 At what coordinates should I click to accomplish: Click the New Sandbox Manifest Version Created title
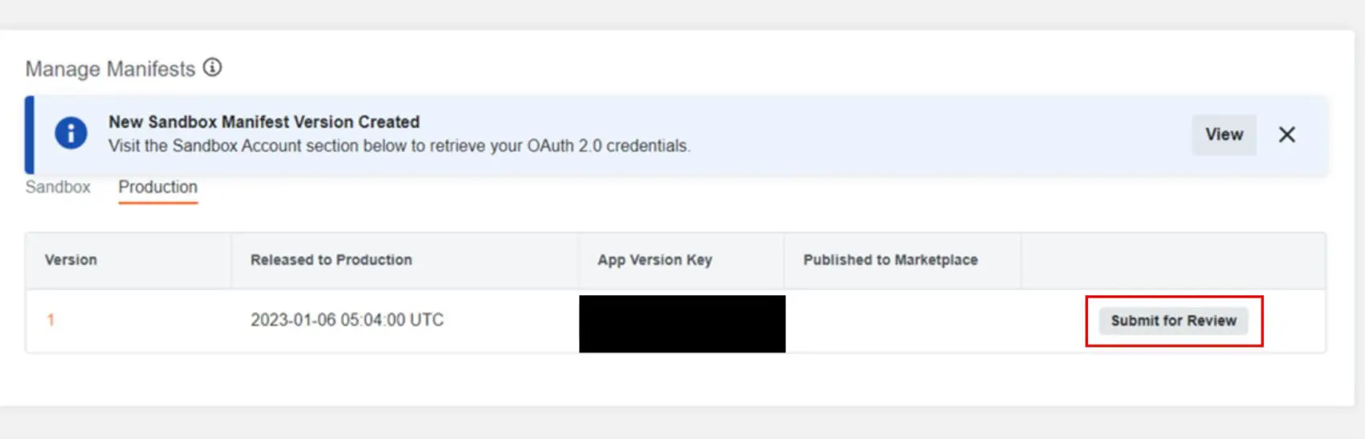[264, 122]
